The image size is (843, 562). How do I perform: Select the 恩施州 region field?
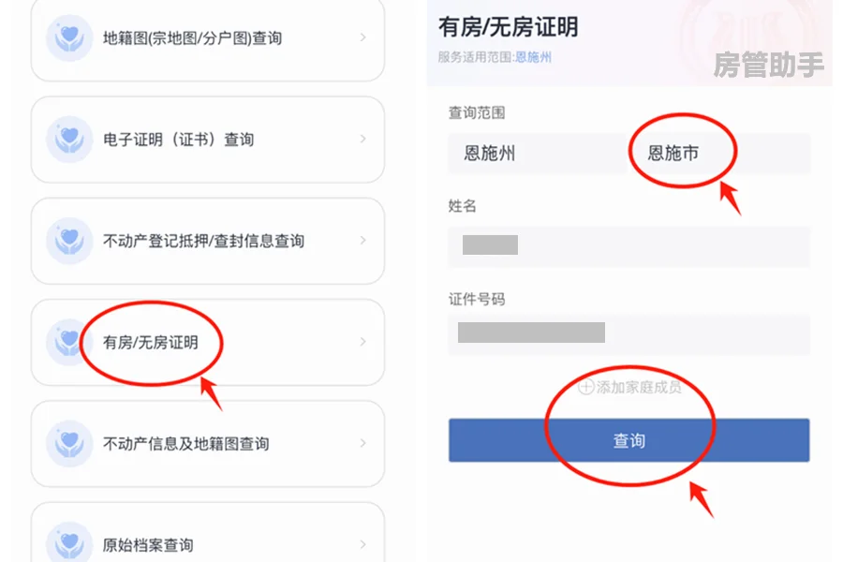[534, 154]
